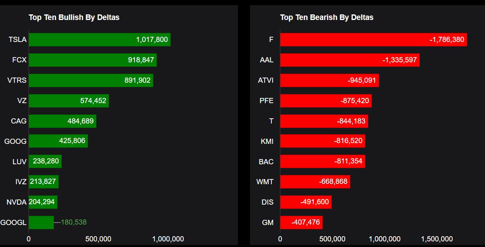This screenshot has height=247, width=485.
Task: Select the FCX bullish bar
Action: point(93,60)
